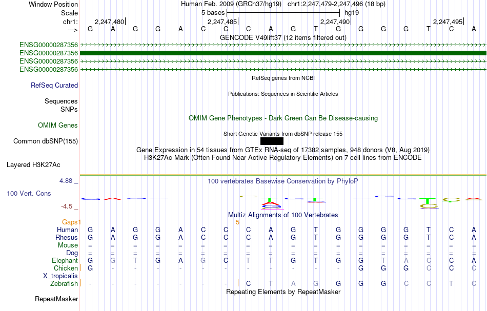Click the orange Gaps row label
Screen dimensions: 487x311
click(x=70, y=222)
